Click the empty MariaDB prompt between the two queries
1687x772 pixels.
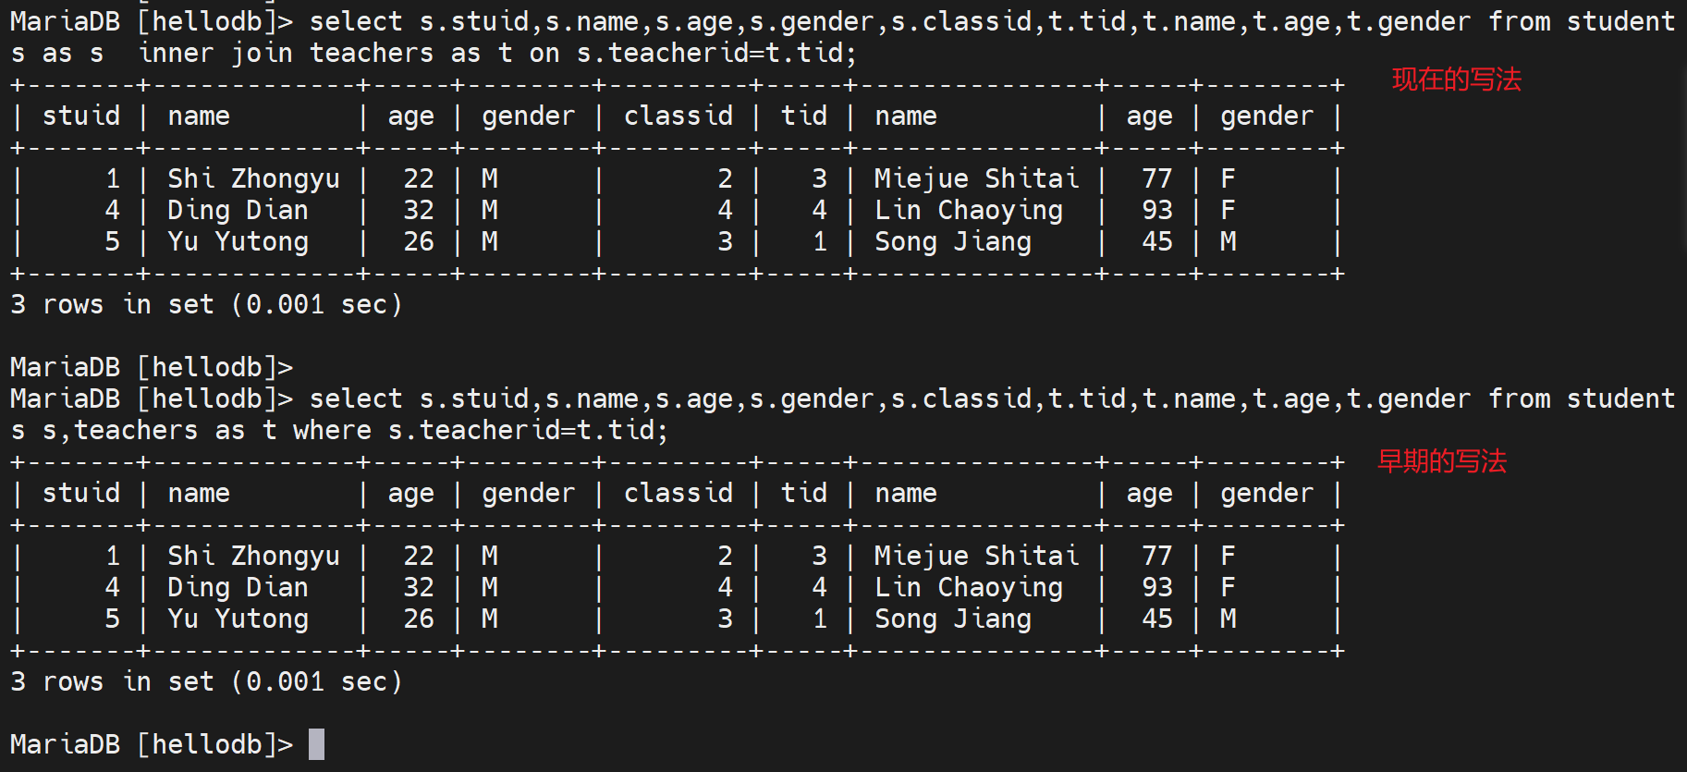(152, 368)
